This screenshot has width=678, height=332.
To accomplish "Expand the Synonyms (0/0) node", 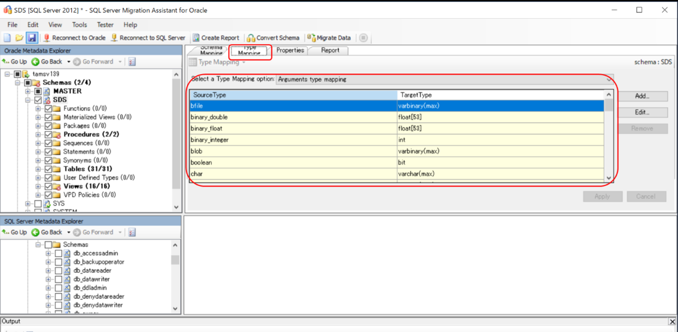I will (x=38, y=160).
